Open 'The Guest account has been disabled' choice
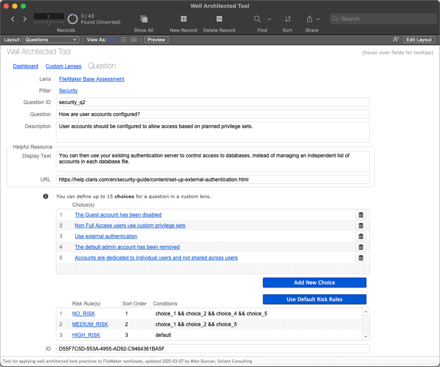 118,215
